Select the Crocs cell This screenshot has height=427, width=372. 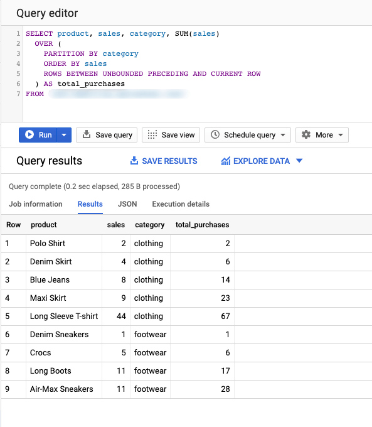coord(64,353)
